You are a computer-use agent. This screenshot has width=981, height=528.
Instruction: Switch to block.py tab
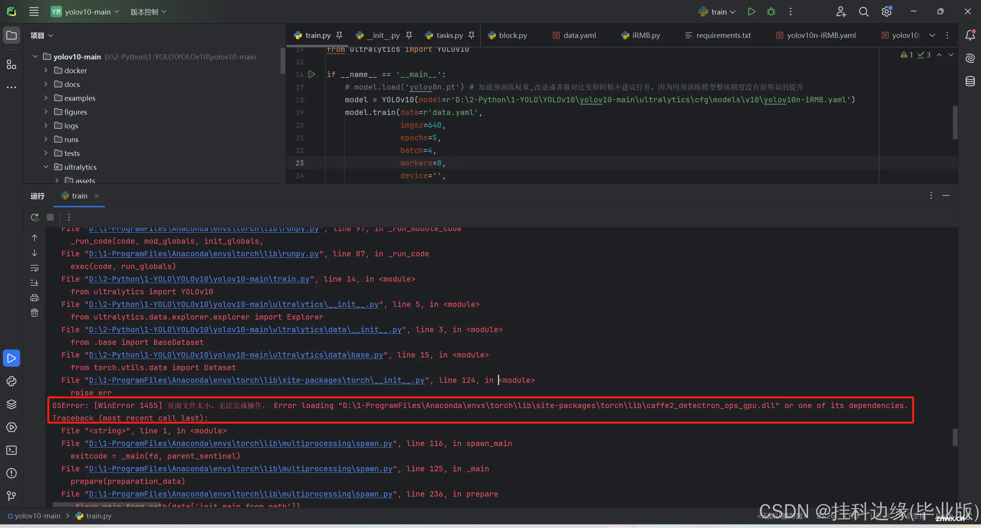tap(508, 35)
